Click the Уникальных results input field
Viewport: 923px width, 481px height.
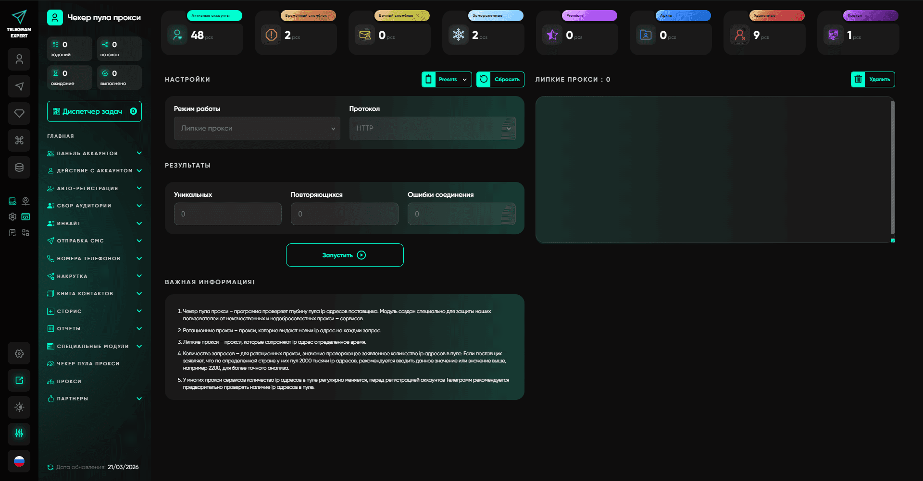point(227,214)
